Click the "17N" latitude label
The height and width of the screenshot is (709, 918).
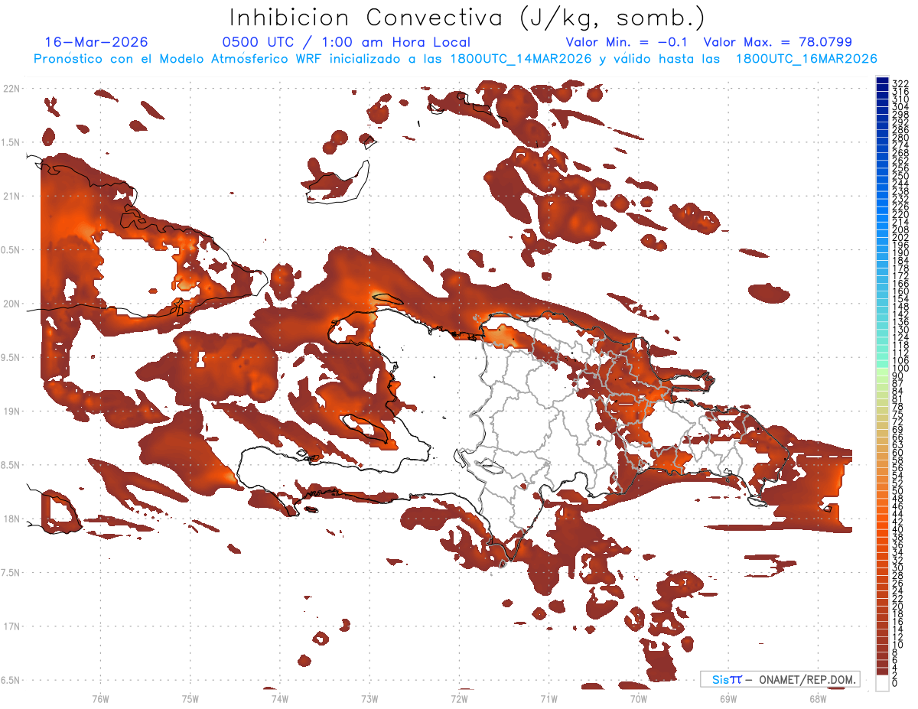[11, 626]
